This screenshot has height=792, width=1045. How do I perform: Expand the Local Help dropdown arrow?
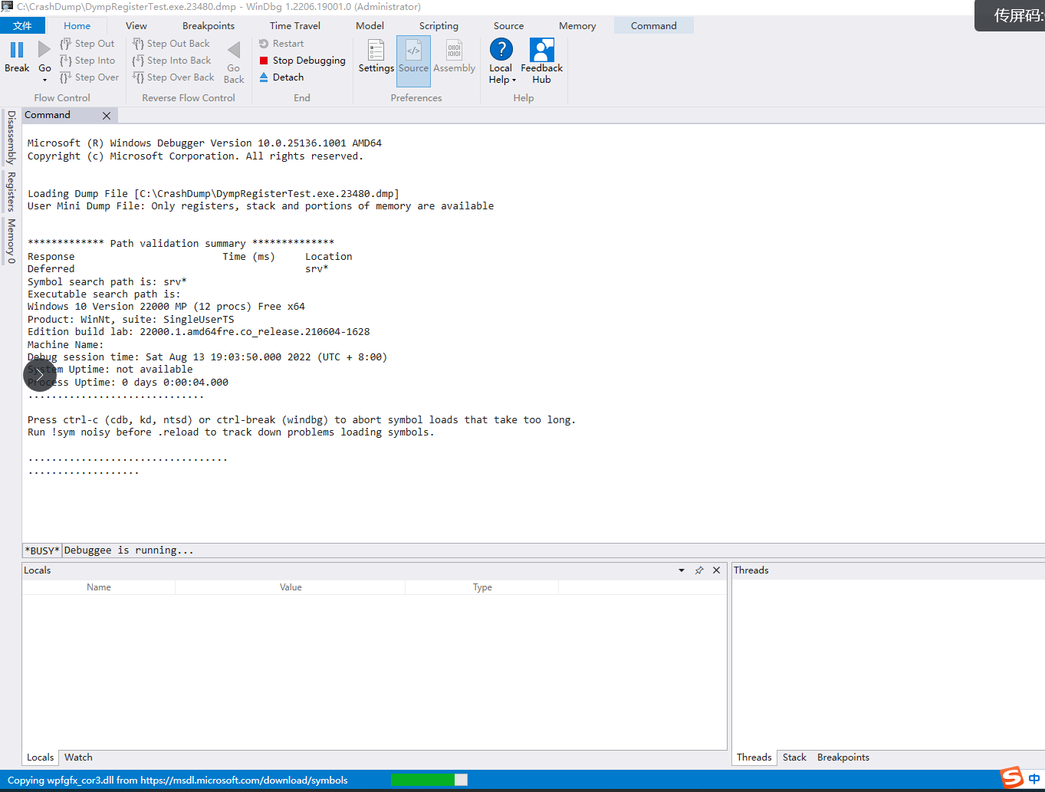[514, 80]
